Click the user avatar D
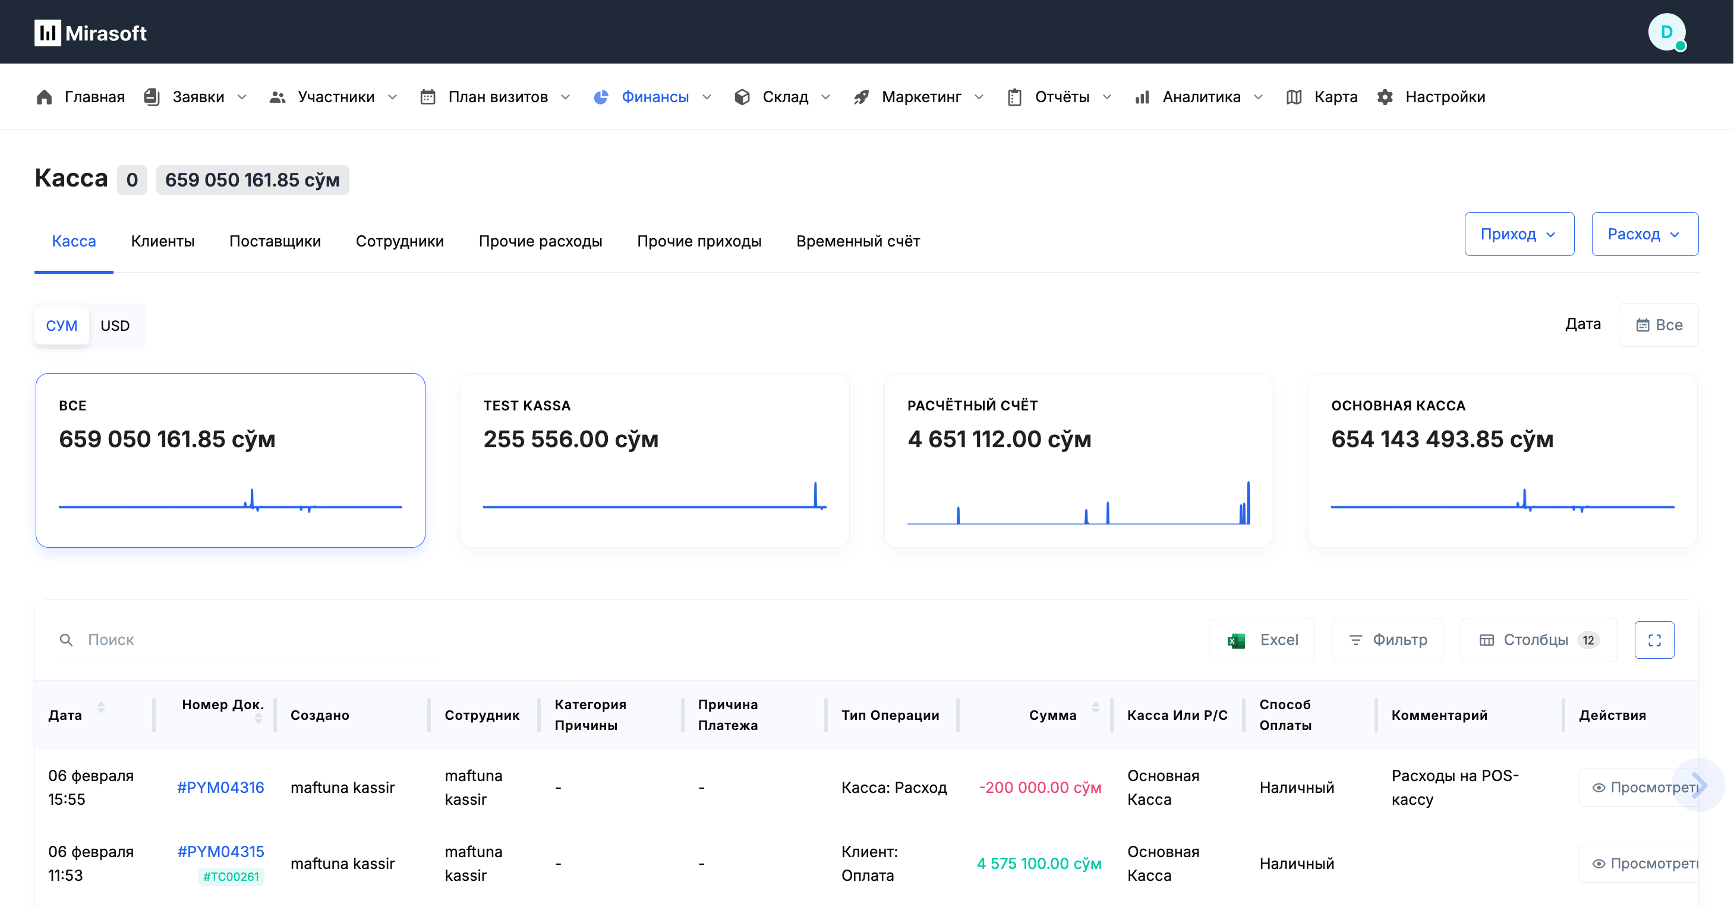Screen dimensions: 1734x907 (x=1666, y=31)
